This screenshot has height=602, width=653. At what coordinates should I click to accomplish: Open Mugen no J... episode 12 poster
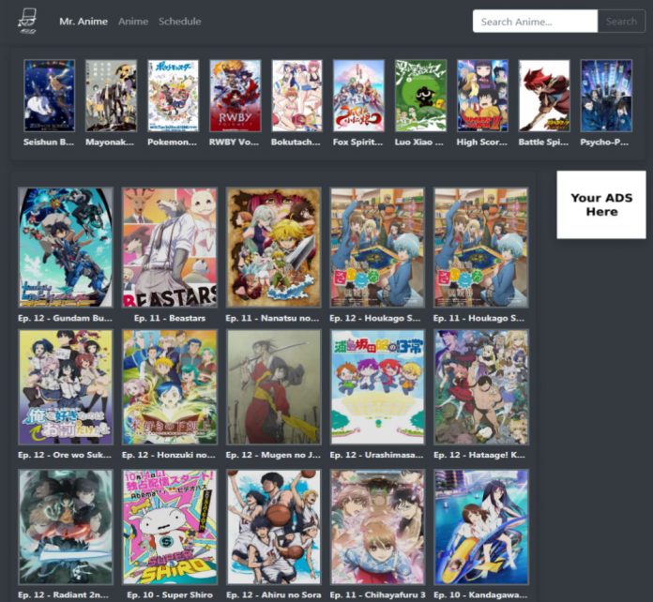[274, 387]
